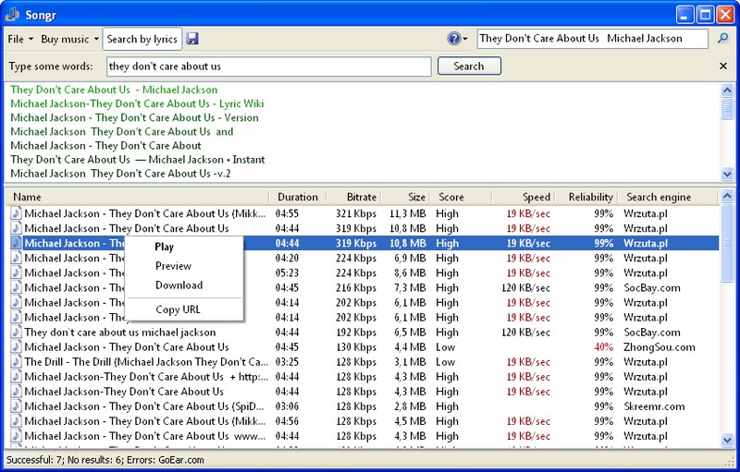The image size is (740, 472).
Task: Sort results by the Size column header
Action: pos(406,197)
